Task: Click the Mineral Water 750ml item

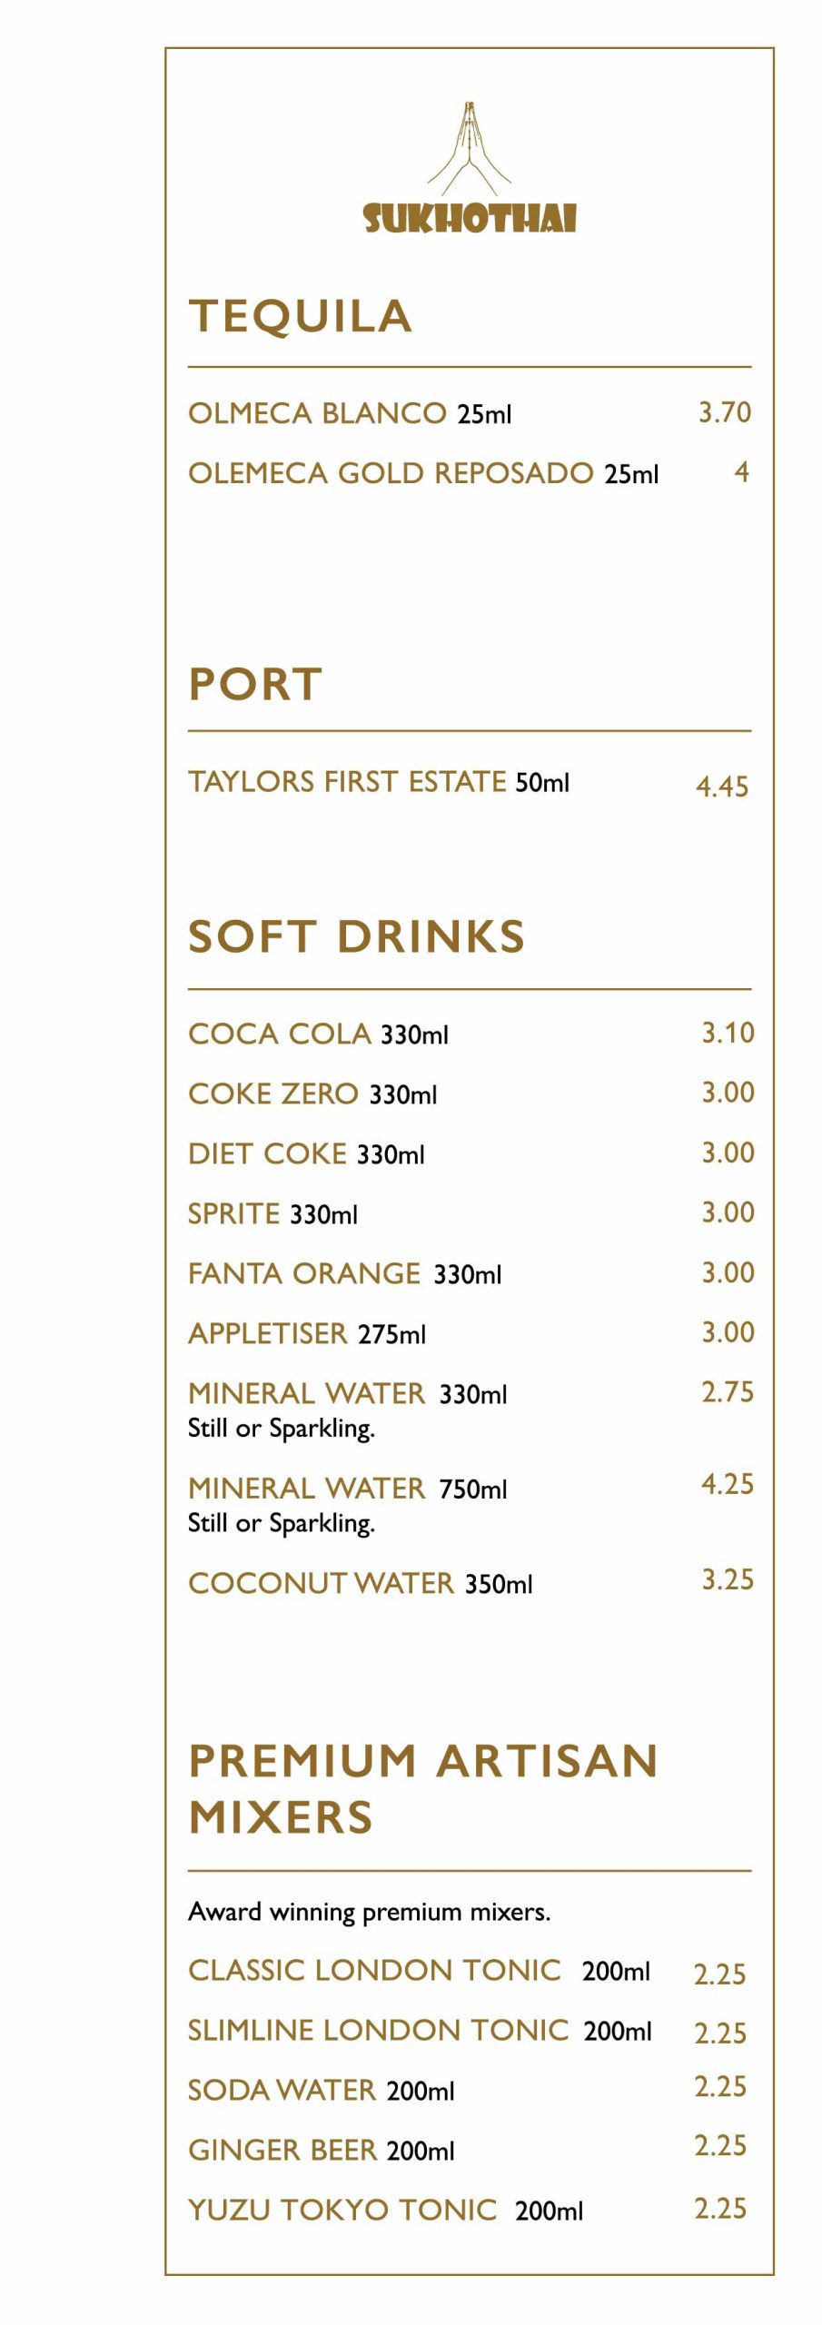Action: (x=348, y=1489)
